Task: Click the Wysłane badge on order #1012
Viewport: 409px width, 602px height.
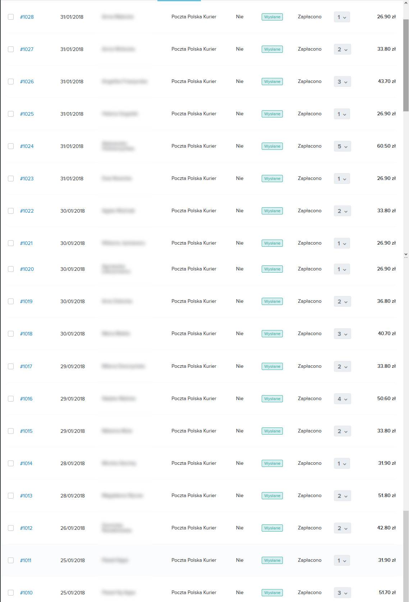Action: [x=272, y=528]
